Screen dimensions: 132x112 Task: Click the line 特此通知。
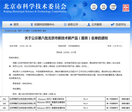pyautogui.click(x=17, y=89)
